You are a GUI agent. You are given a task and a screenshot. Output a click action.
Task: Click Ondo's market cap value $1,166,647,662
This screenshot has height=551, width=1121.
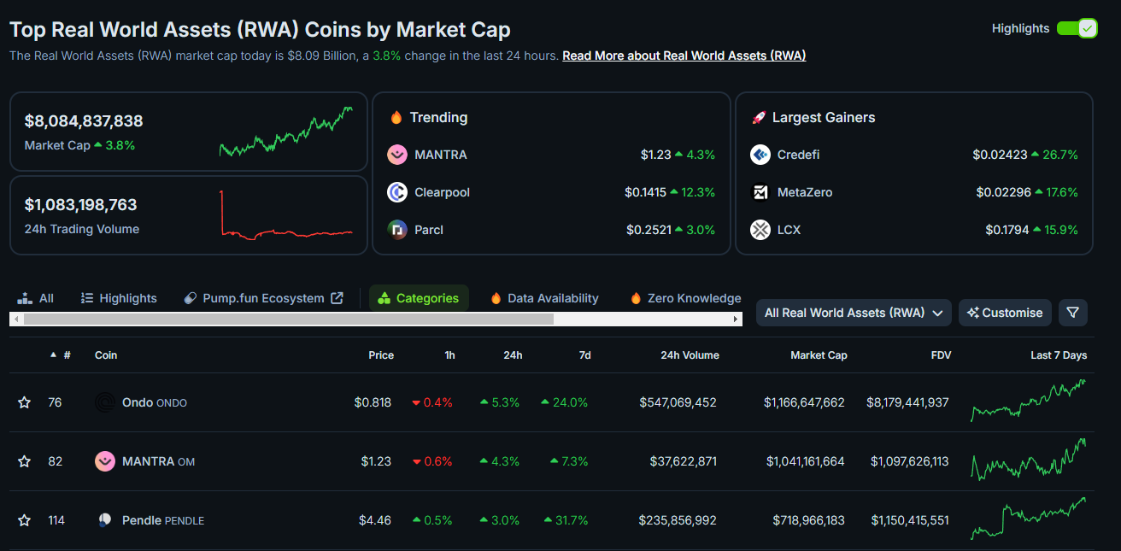(804, 402)
